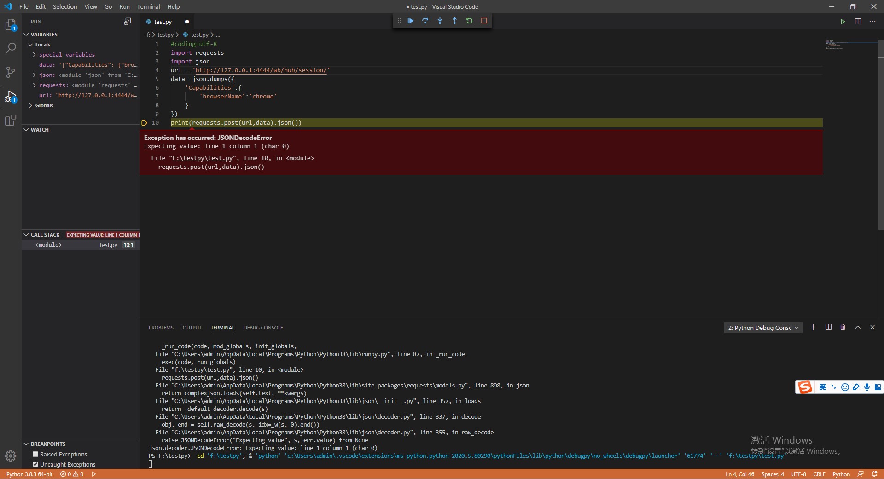Toggle the breakpoint marker on line 10
This screenshot has height=479, width=884.
pyautogui.click(x=144, y=123)
